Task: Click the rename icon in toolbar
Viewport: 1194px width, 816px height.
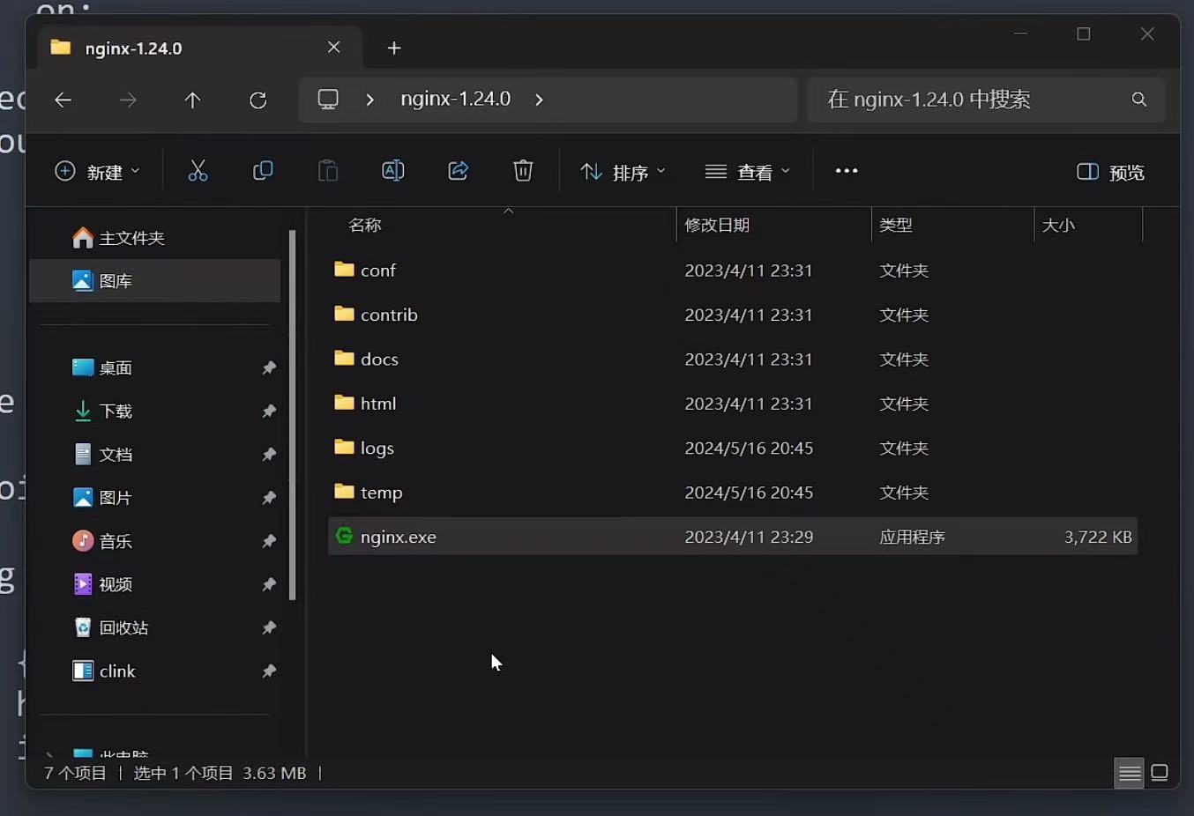Action: pyautogui.click(x=393, y=171)
